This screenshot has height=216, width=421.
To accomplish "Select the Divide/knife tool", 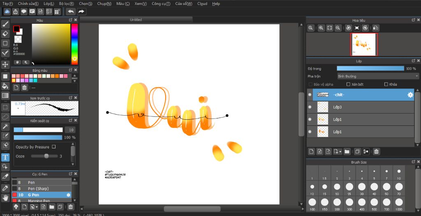I will click(x=5, y=176).
